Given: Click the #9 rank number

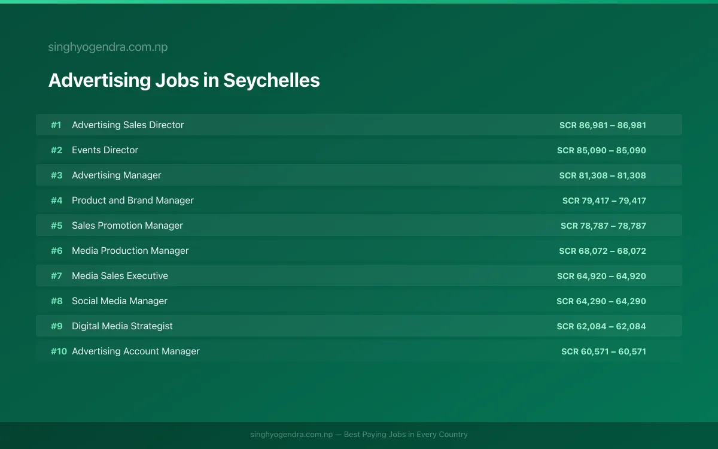Looking at the screenshot, I should tap(56, 326).
